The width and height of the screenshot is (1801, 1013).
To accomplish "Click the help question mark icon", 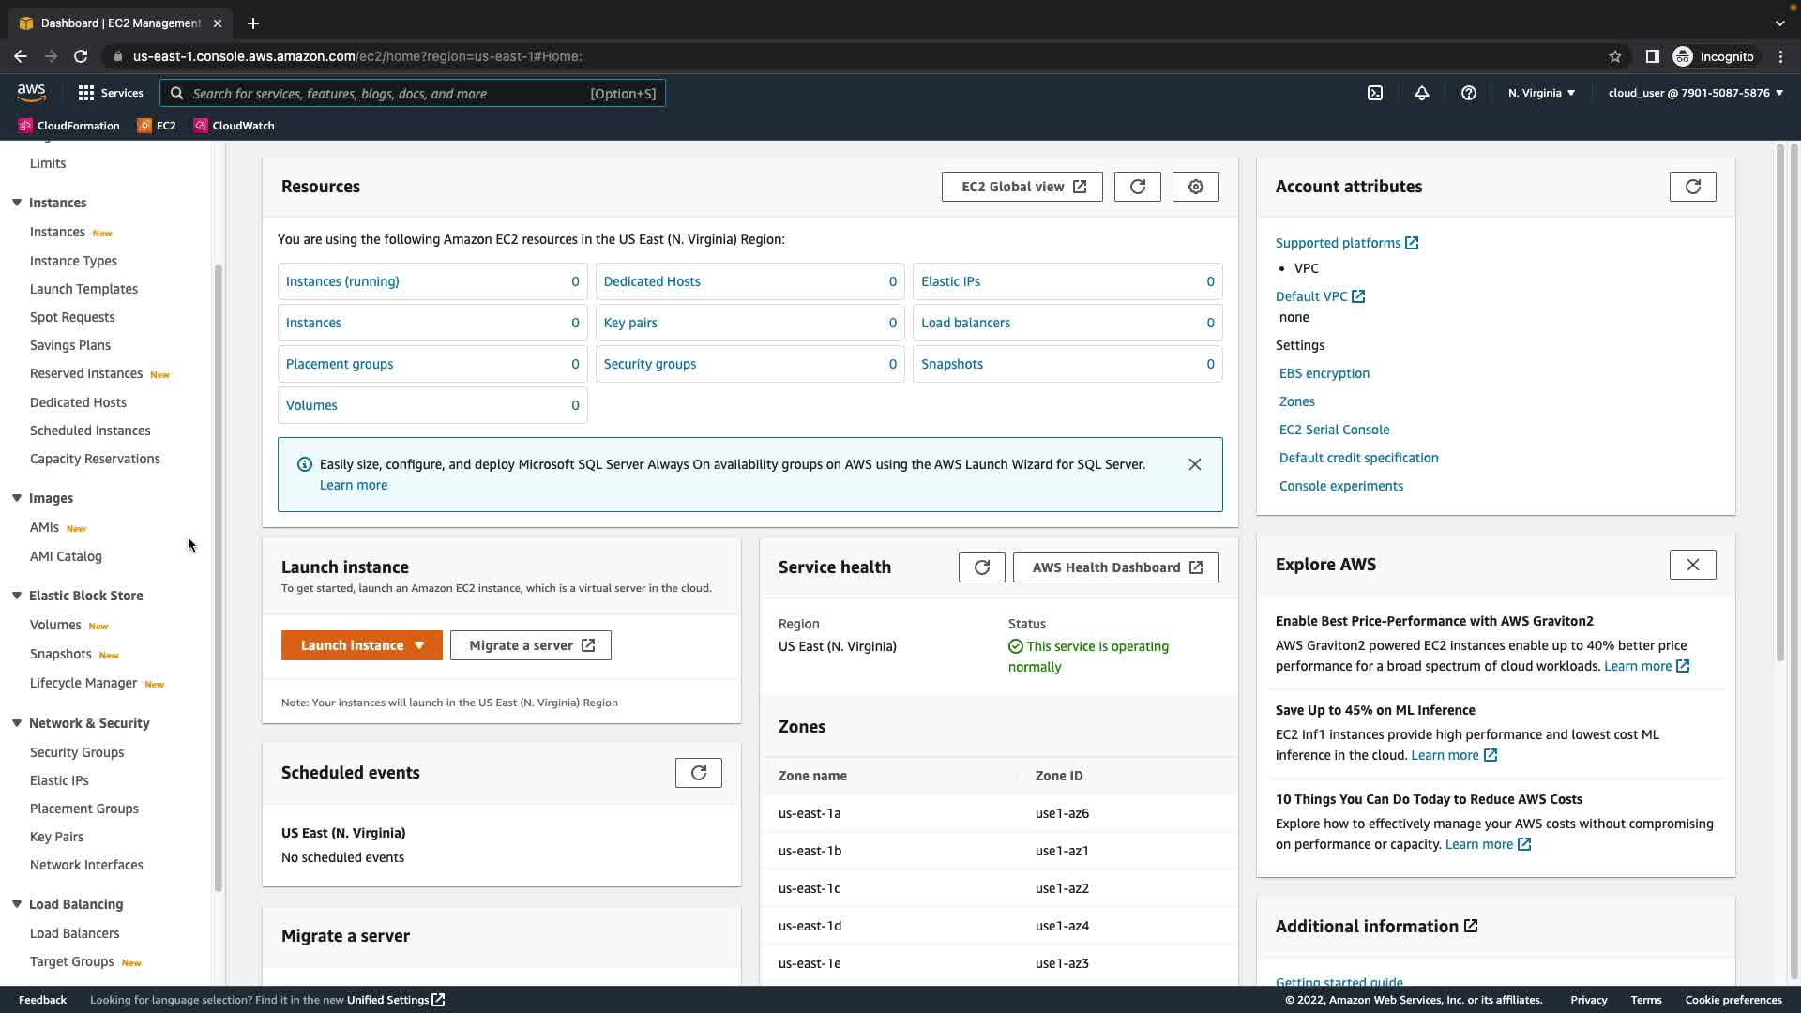I will (x=1469, y=93).
